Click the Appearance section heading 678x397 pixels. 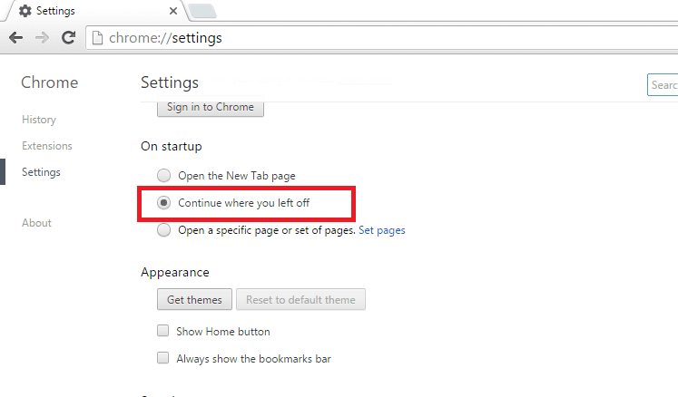pyautogui.click(x=175, y=272)
